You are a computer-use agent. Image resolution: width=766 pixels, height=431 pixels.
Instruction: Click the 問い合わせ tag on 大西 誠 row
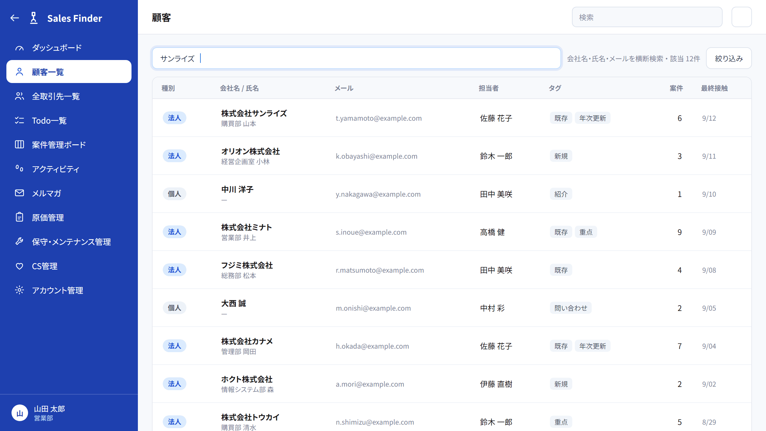click(x=571, y=308)
